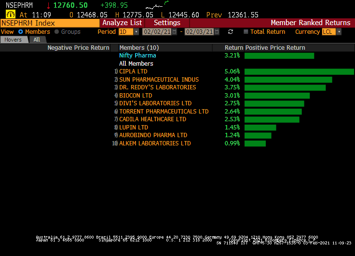Switch to the All tab
355x256 pixels.
(x=37, y=40)
